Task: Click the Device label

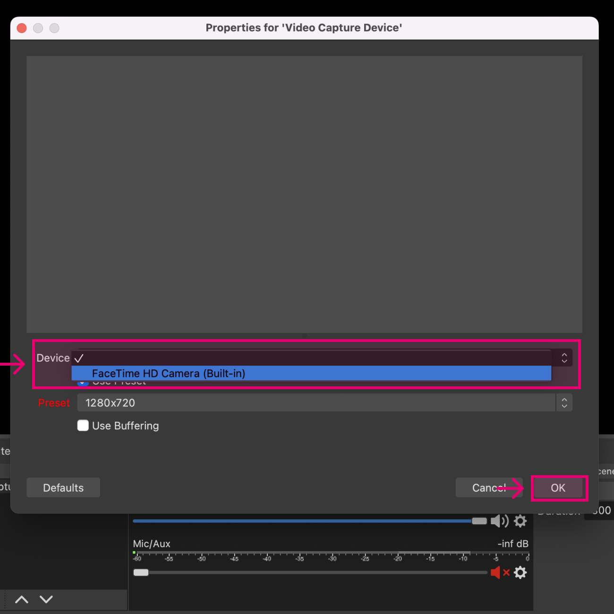Action: pos(53,358)
